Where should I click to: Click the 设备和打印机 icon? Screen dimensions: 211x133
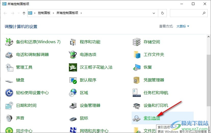(137, 106)
